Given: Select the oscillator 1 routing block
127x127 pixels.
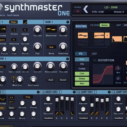Looking at the screenshot, I should point(83,35).
